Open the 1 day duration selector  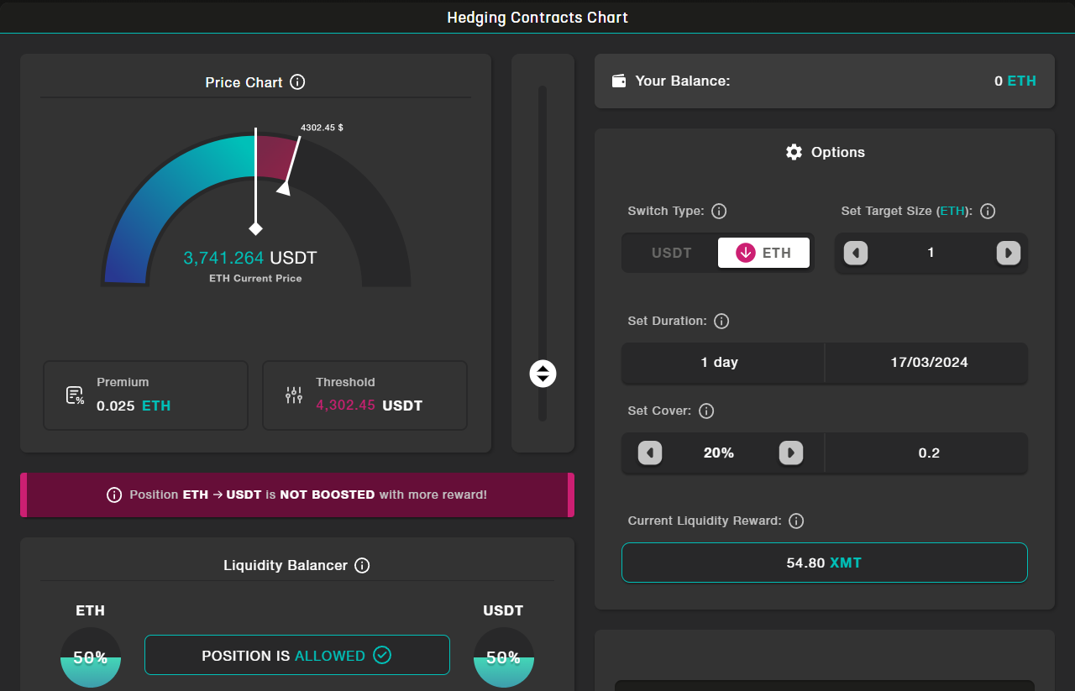click(722, 363)
